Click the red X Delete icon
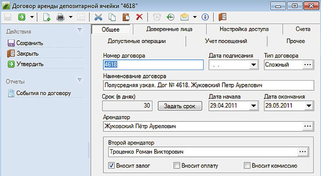The image size is (321, 176). 139,17
